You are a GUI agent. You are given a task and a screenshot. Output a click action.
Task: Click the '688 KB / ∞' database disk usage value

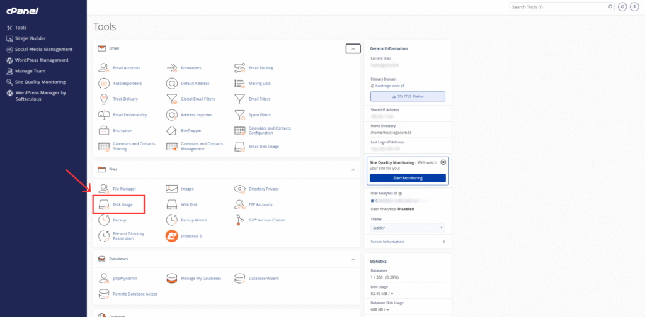381,309
